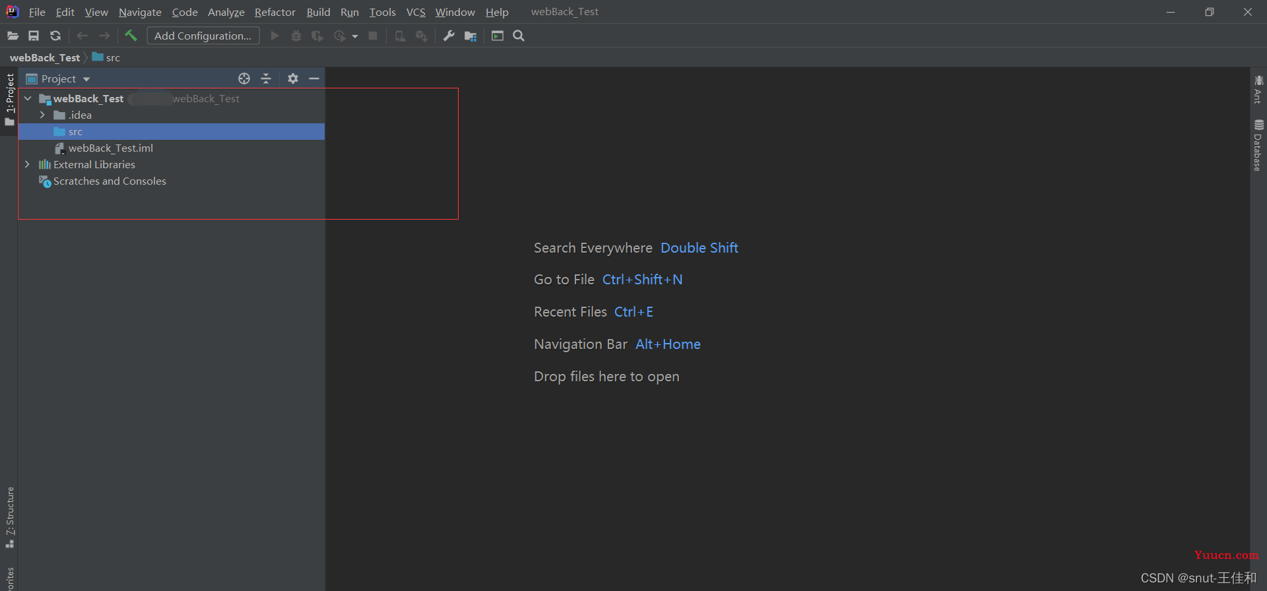The height and width of the screenshot is (591, 1267).
Task: Click the Collapse All icon in Project panel
Action: [x=266, y=78]
